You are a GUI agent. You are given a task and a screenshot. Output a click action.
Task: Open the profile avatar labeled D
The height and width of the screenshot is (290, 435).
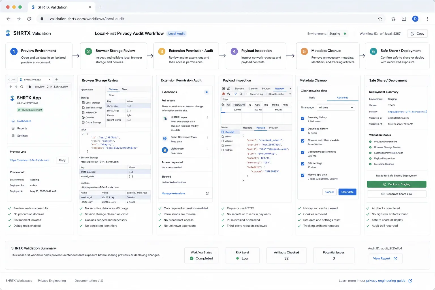point(415,19)
